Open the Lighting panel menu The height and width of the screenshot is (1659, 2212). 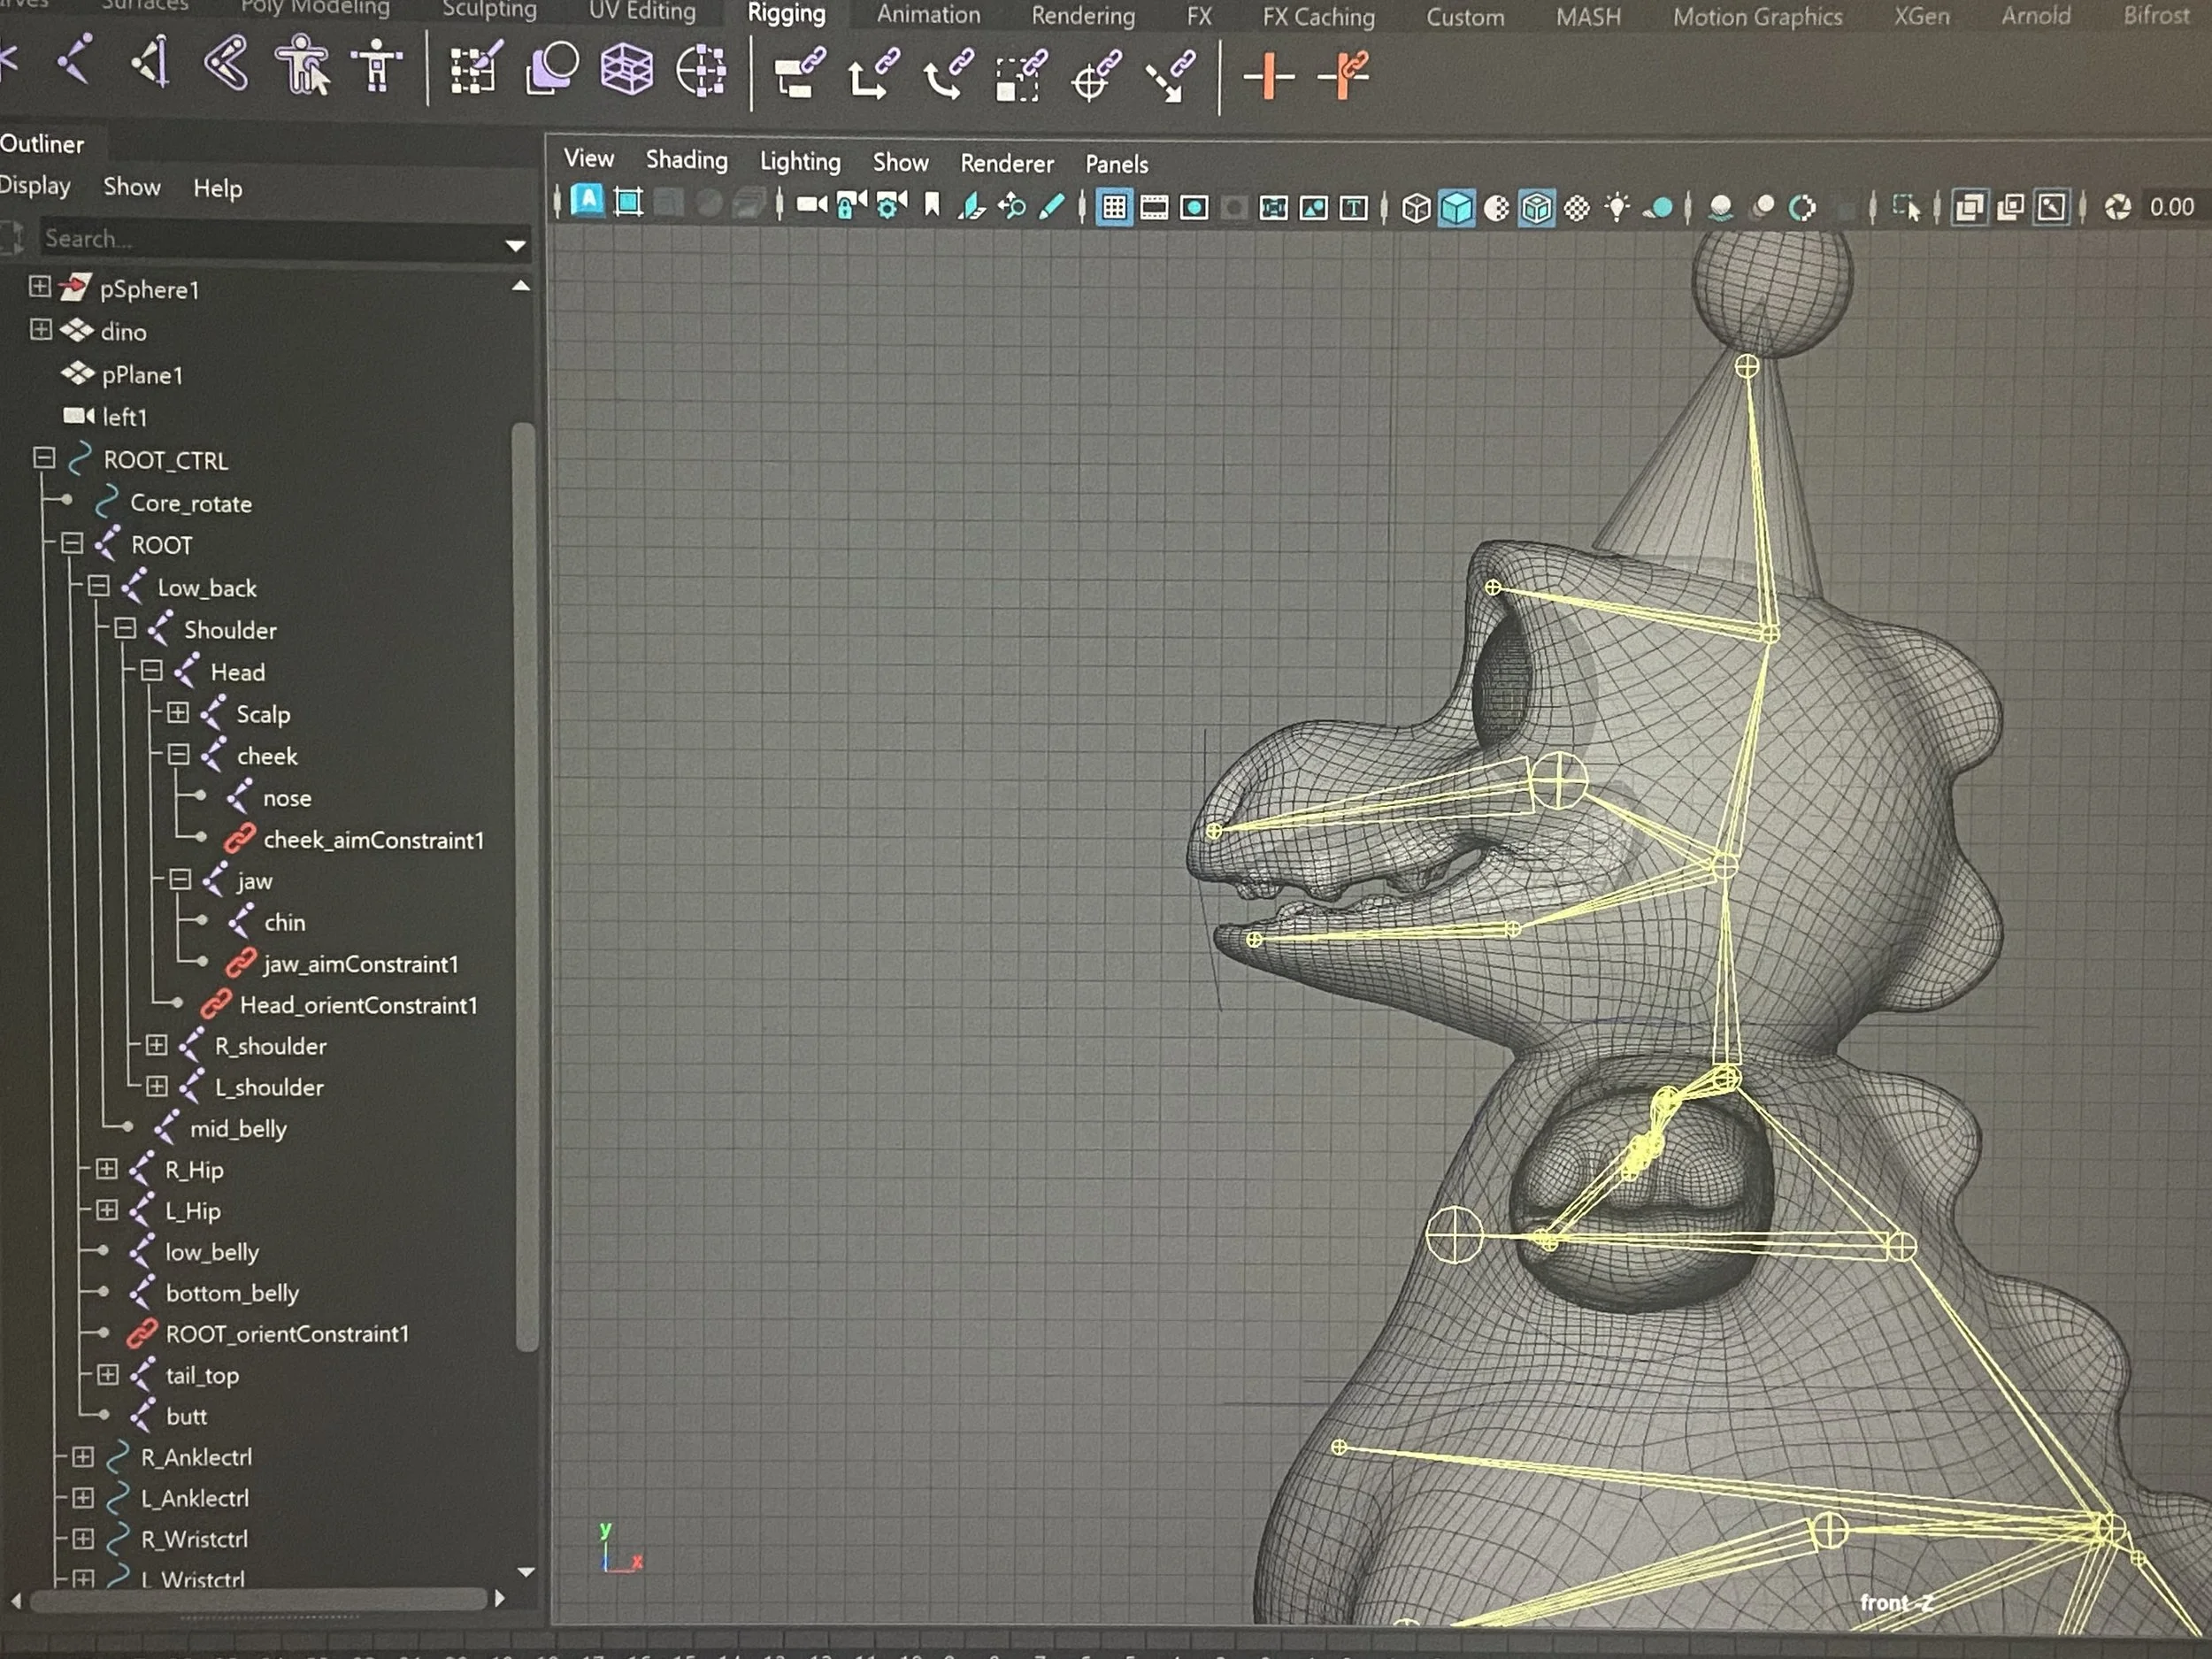[800, 161]
